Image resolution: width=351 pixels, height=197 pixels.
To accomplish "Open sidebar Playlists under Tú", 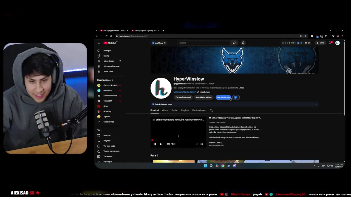I will [107, 141].
